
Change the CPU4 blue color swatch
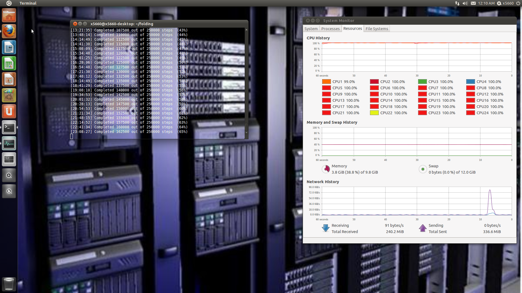point(471,82)
